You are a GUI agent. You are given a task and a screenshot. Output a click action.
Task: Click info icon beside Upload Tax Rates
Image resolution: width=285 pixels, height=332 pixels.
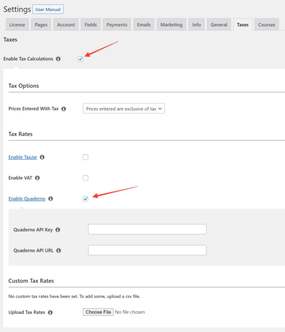pyautogui.click(x=50, y=313)
